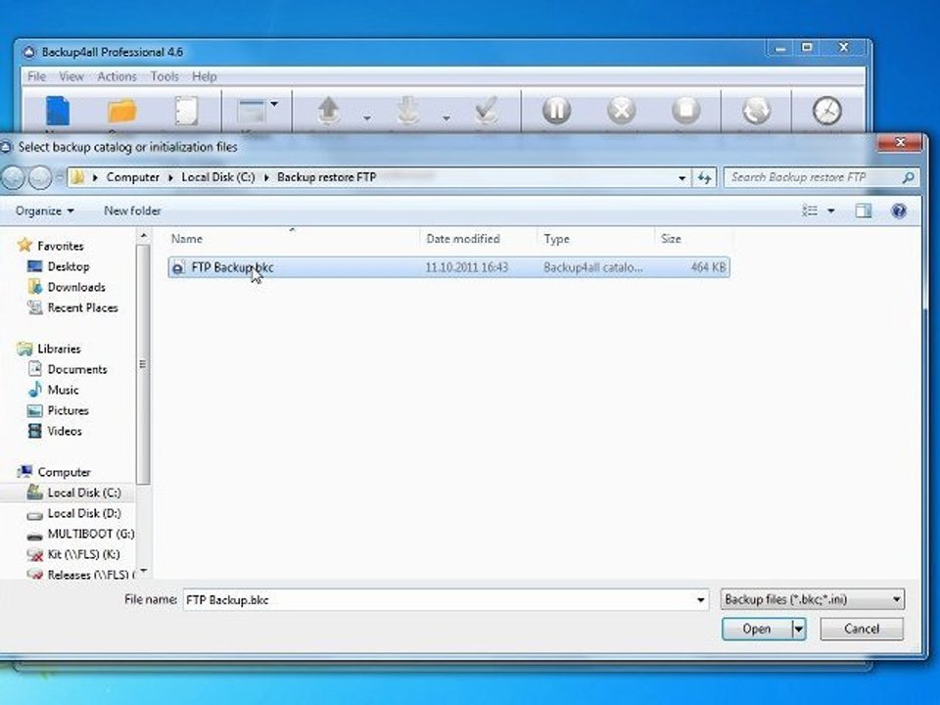Select Documents library in the navigation pane
The width and height of the screenshot is (940, 705).
[x=76, y=370]
